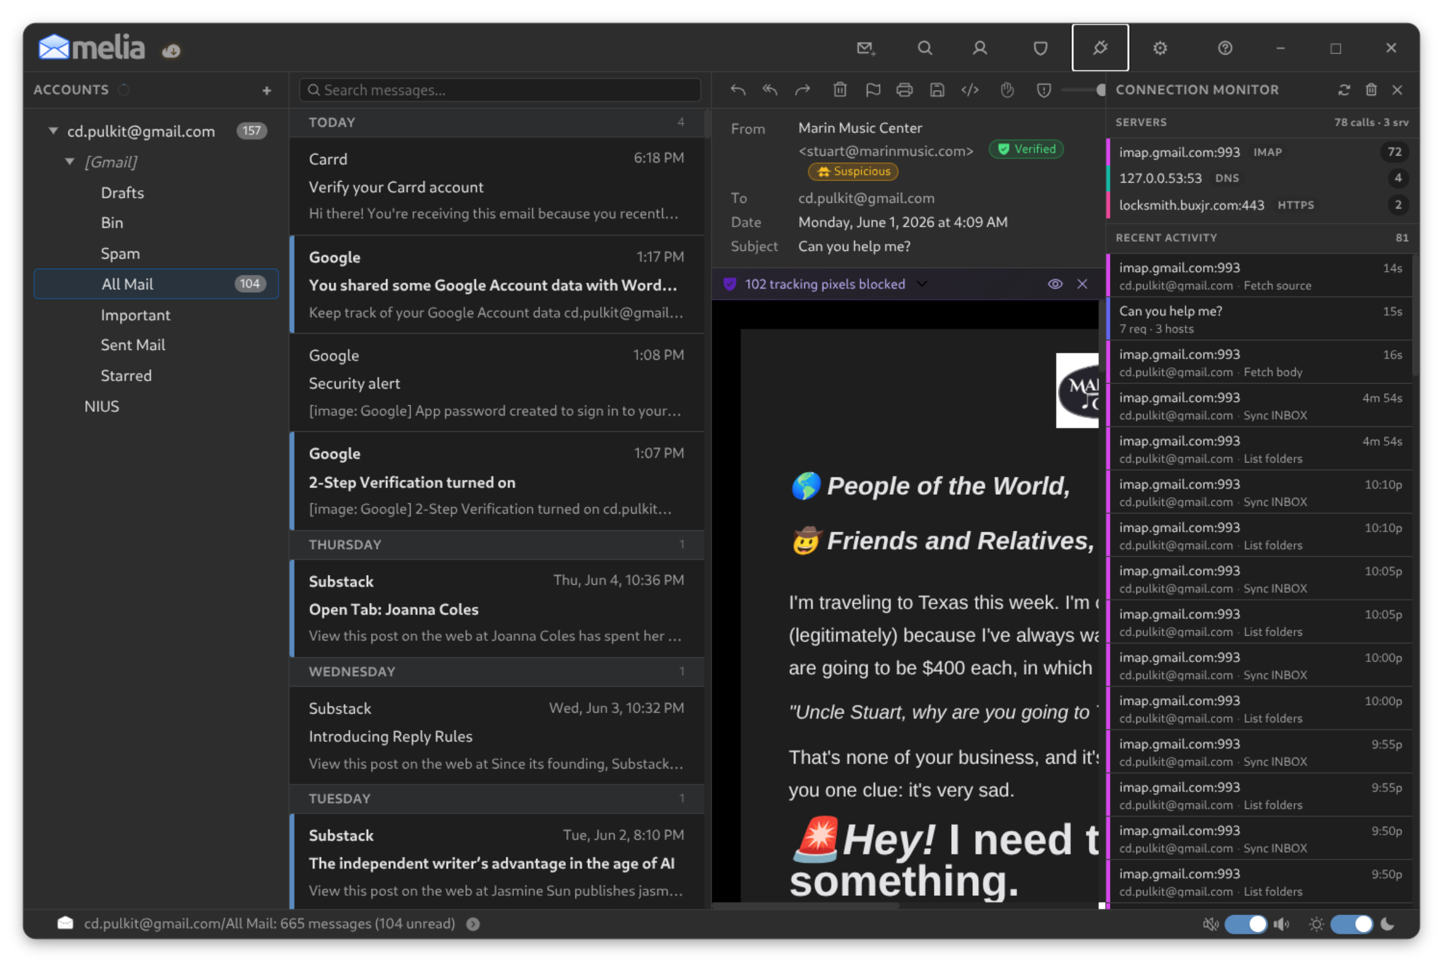Viewport: 1443px width, 962px height.
Task: Collapse the THURSDAY message group header
Action: 497,545
